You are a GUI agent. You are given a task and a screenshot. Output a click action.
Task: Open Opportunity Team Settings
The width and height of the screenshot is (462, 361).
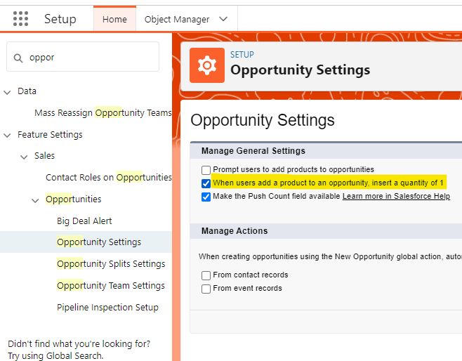coord(111,286)
